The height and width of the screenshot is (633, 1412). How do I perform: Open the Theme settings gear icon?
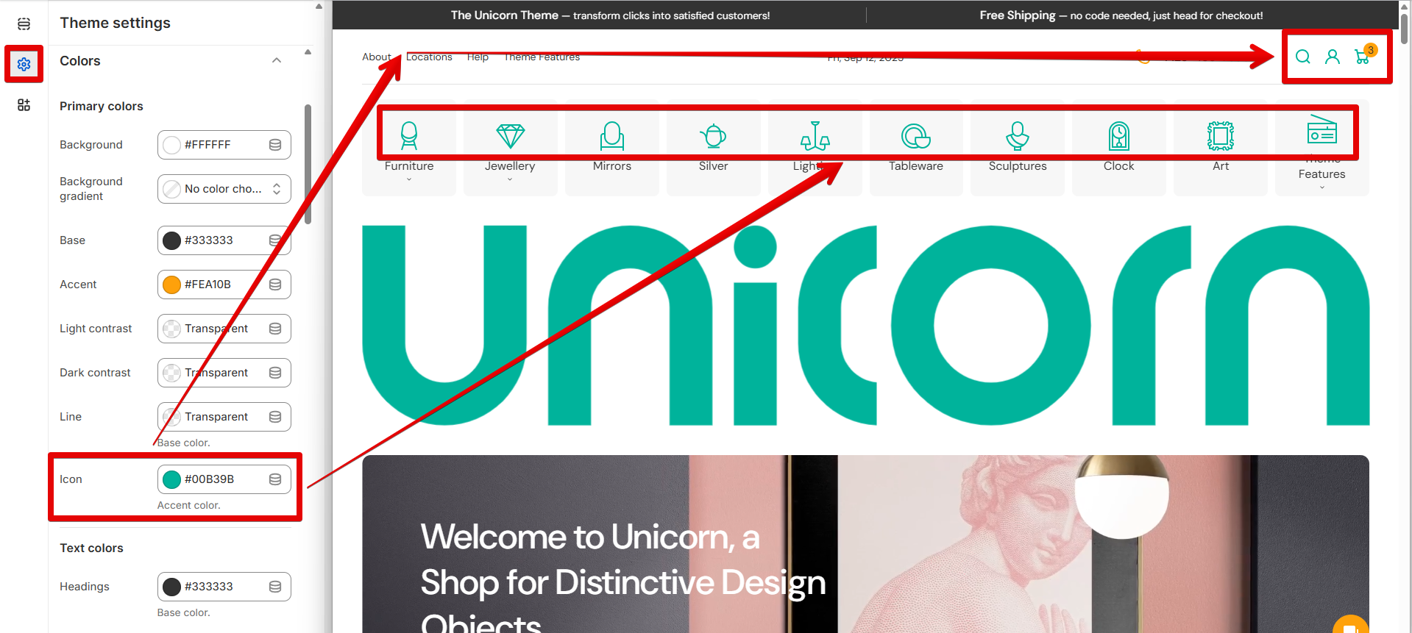pos(24,64)
